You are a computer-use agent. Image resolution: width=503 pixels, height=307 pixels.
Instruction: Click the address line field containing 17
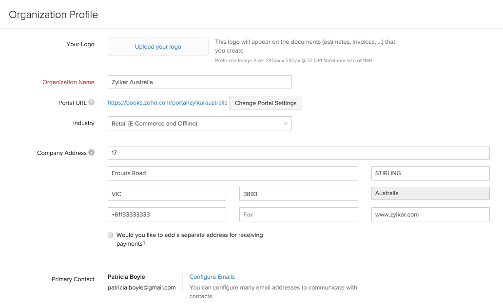[299, 153]
